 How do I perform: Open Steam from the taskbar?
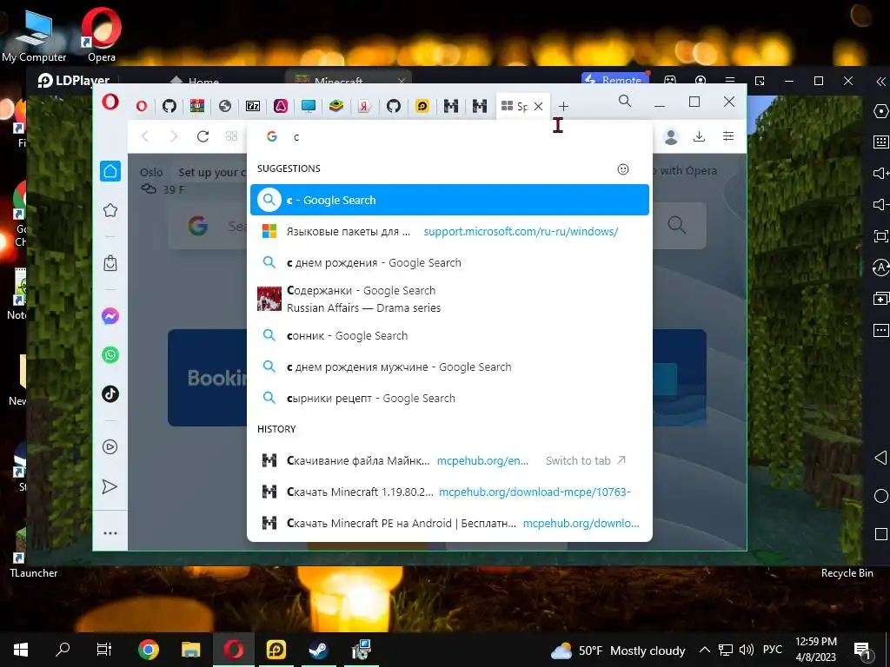tap(318, 650)
